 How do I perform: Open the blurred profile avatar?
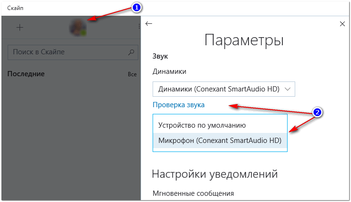(x=78, y=28)
